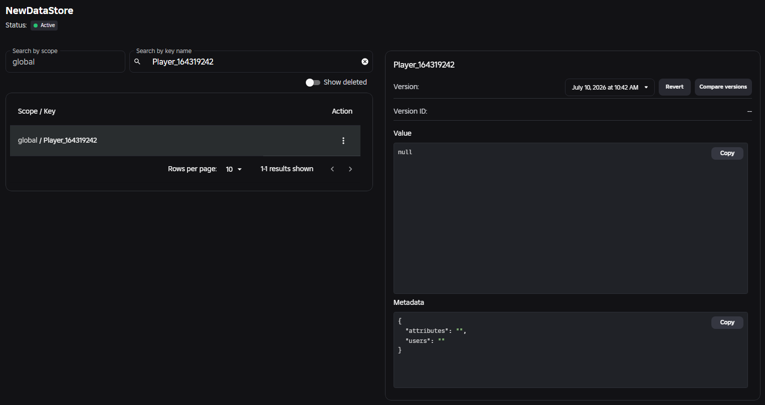Click the "users" metadata line
Screen dimensions: 765x405
tap(425, 341)
